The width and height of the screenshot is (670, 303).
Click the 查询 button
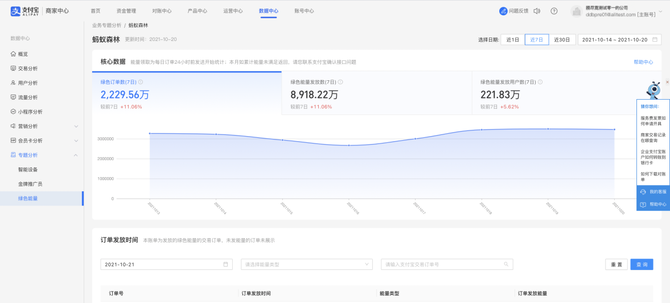click(642, 264)
